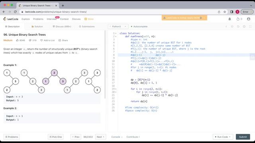The image size is (255, 143).
Task: Click the Error update button
Action: pyautogui.click(x=247, y=12)
